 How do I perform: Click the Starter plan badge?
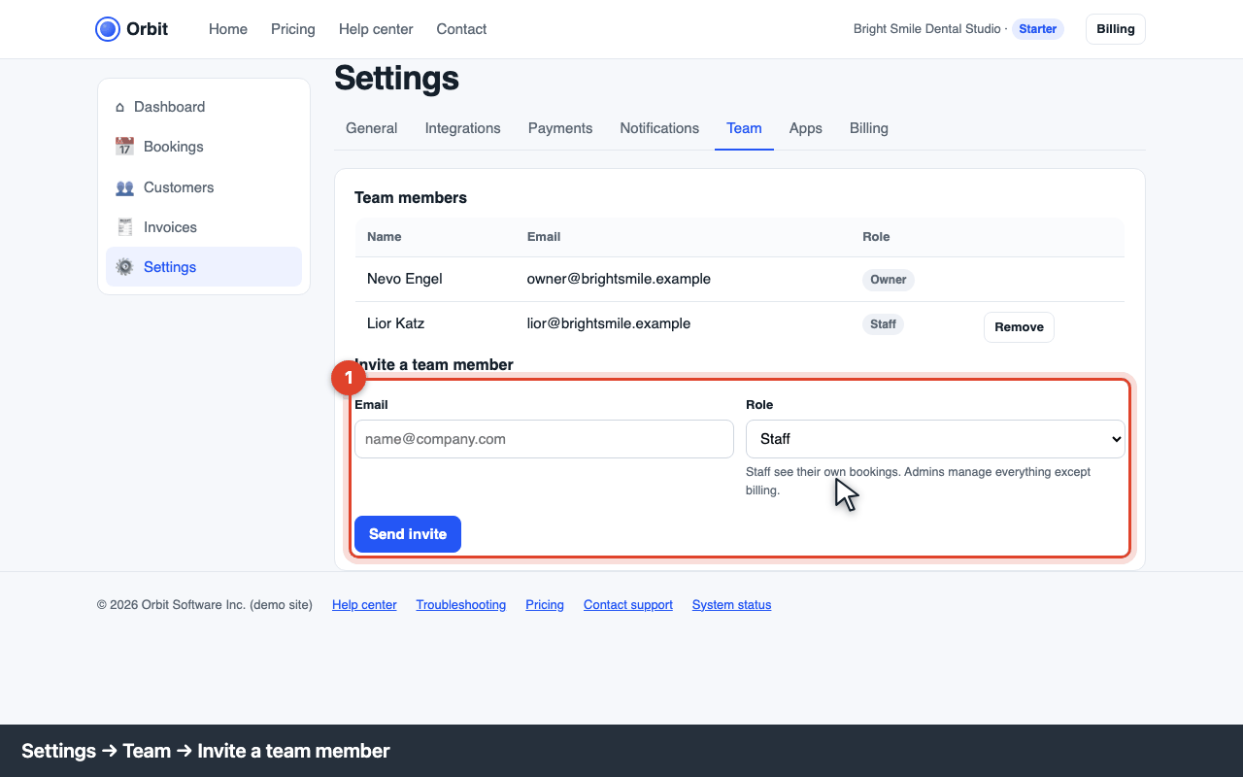1038,29
